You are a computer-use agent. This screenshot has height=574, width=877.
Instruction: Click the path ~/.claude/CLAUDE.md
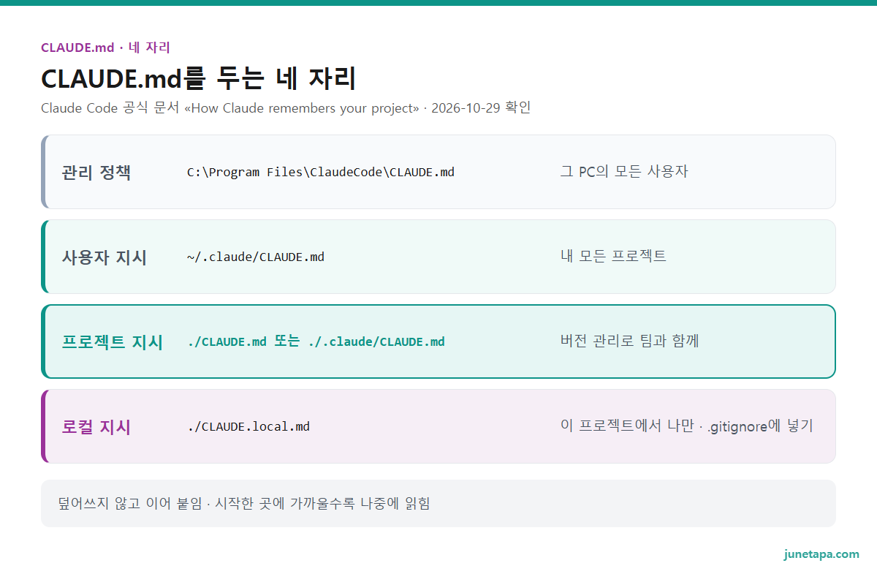tap(256, 257)
